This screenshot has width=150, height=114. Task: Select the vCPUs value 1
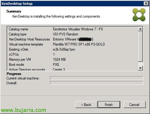tap(54, 54)
